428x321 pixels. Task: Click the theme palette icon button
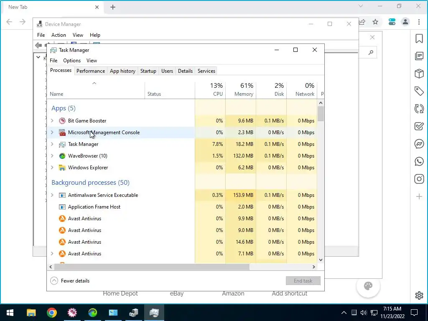coord(368,286)
